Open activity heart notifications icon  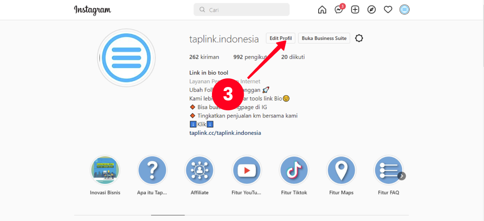pos(388,10)
